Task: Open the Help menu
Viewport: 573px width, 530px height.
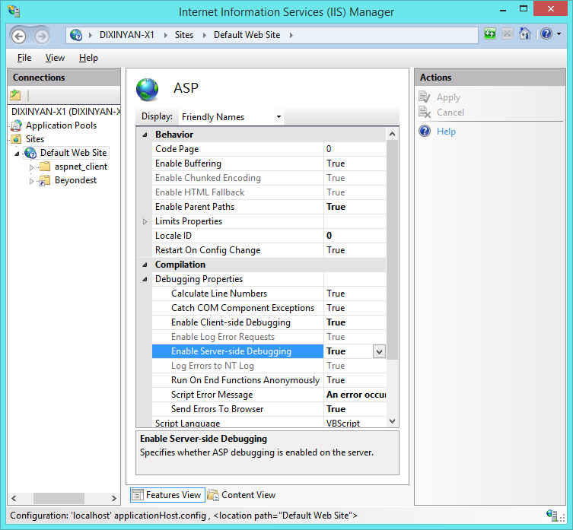Action: click(x=88, y=58)
